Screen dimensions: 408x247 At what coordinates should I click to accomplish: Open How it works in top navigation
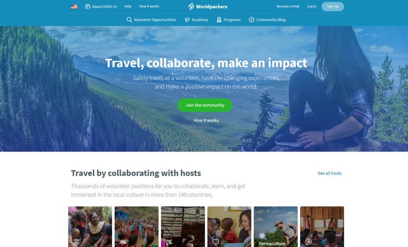[149, 6]
